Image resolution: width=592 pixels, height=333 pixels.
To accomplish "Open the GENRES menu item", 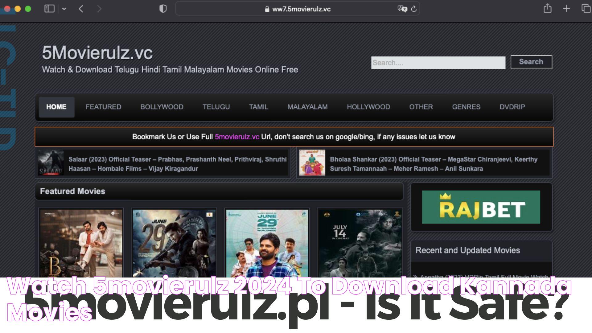I will pyautogui.click(x=466, y=107).
